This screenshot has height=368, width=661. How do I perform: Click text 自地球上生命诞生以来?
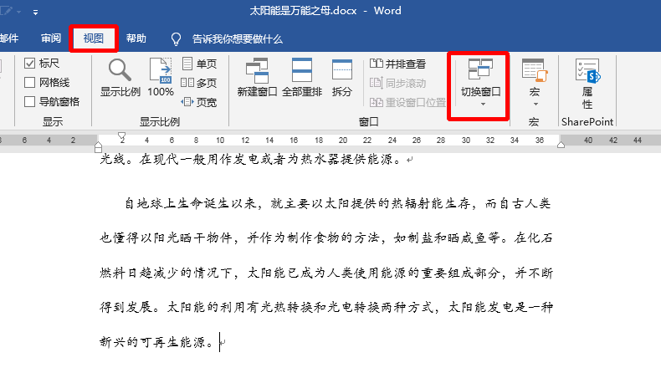(191, 204)
